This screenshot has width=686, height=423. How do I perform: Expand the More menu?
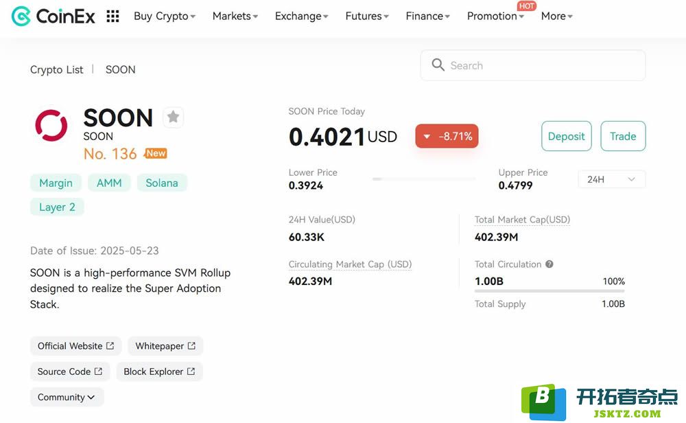556,16
